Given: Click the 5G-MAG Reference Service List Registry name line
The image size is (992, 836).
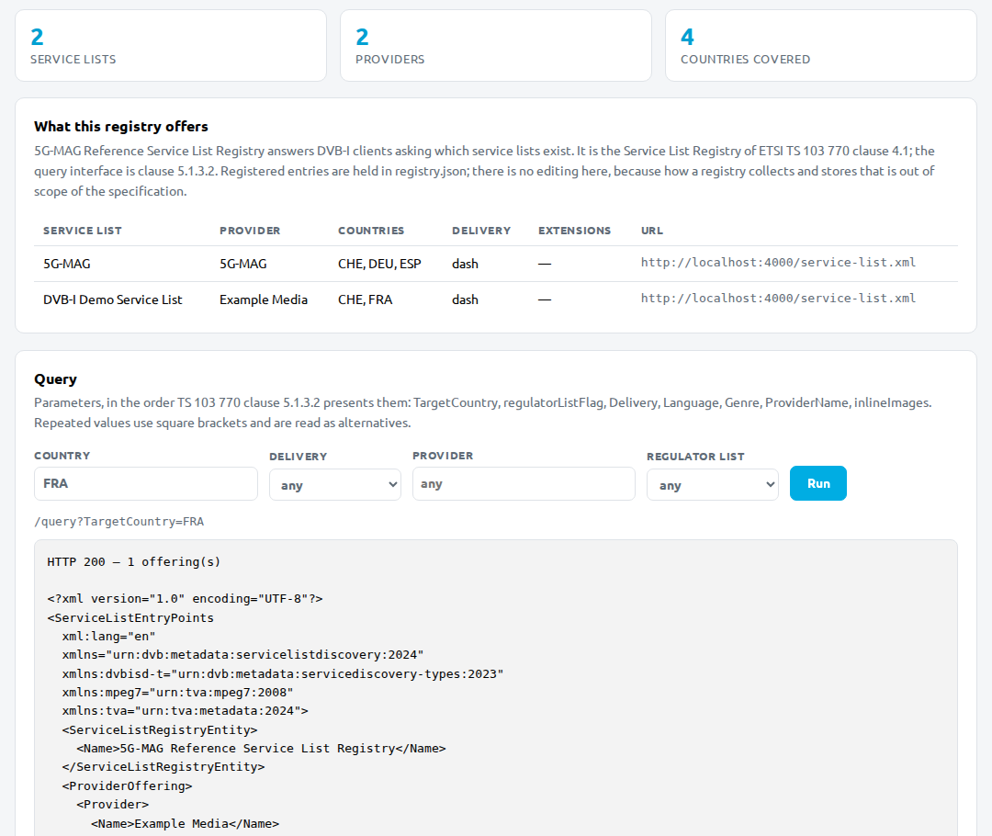Looking at the screenshot, I should (261, 749).
